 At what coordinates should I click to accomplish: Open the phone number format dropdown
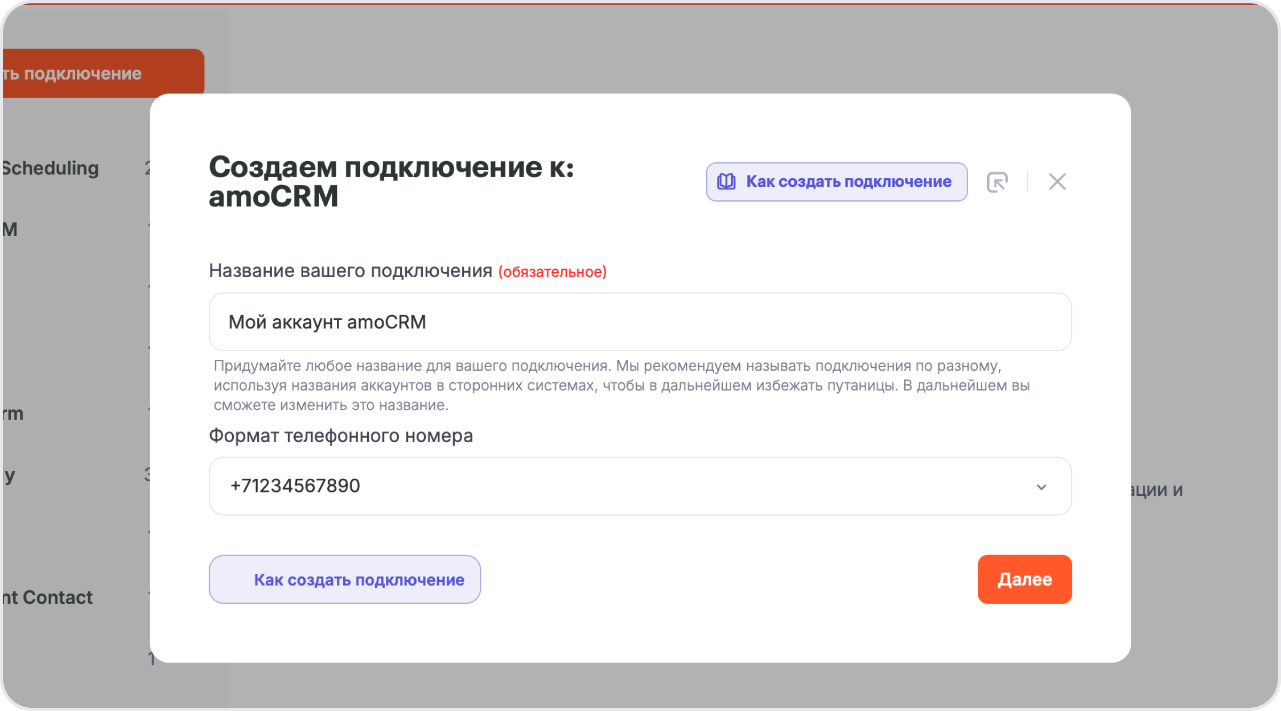pos(639,486)
